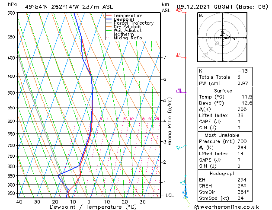Click the −40 temperature axis label
Screen dimensions: 272x210
pos(17,202)
